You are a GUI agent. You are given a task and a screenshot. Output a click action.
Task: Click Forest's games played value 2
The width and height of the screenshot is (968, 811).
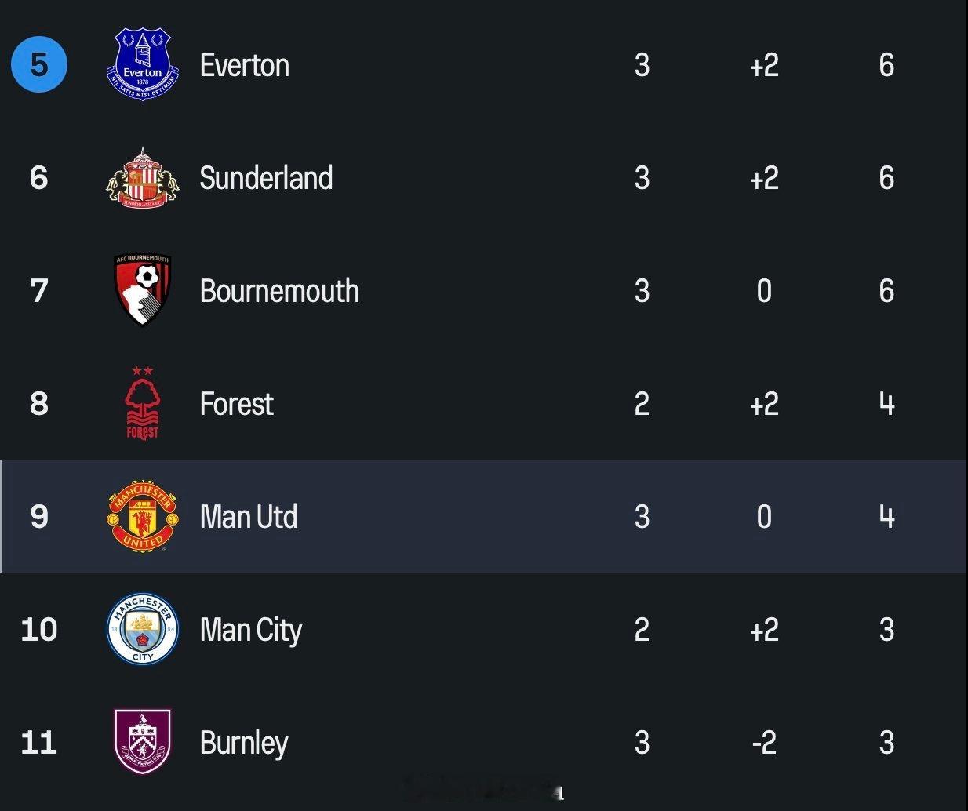[642, 404]
